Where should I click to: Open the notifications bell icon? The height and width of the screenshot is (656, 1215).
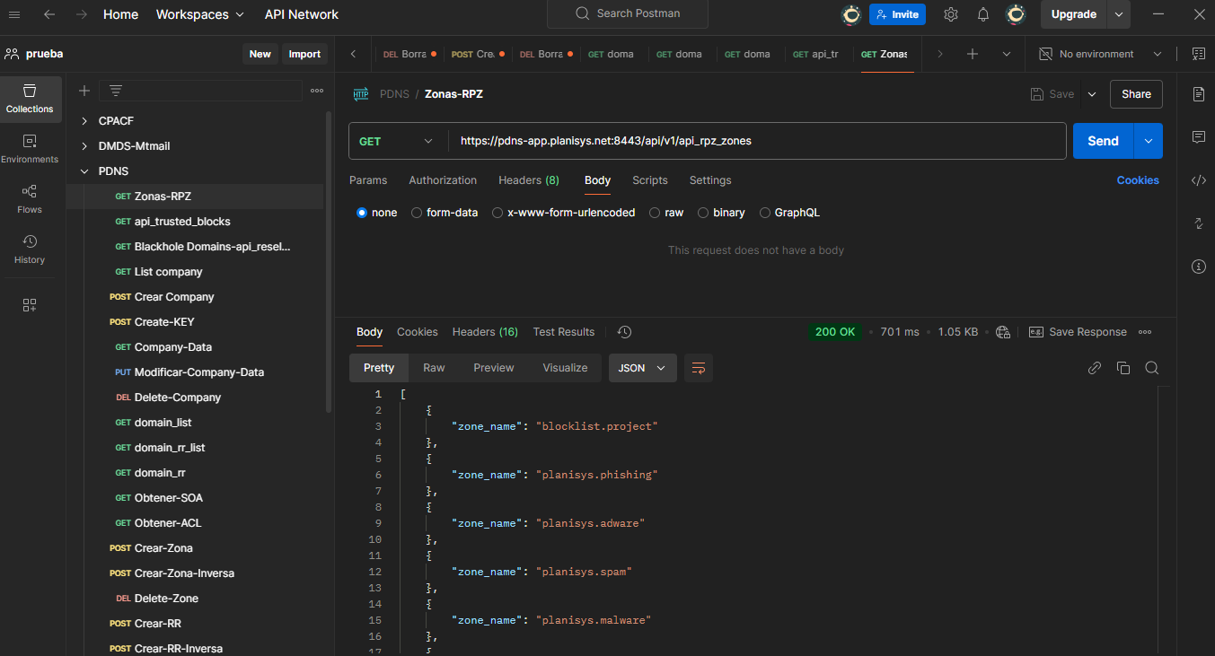pyautogui.click(x=983, y=14)
